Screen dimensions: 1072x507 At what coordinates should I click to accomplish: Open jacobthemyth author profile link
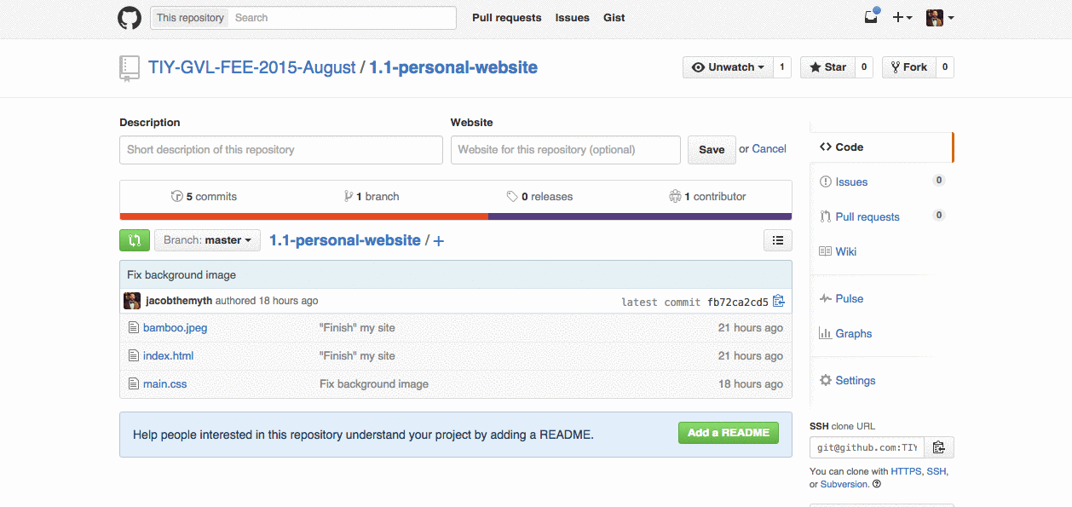coord(179,301)
